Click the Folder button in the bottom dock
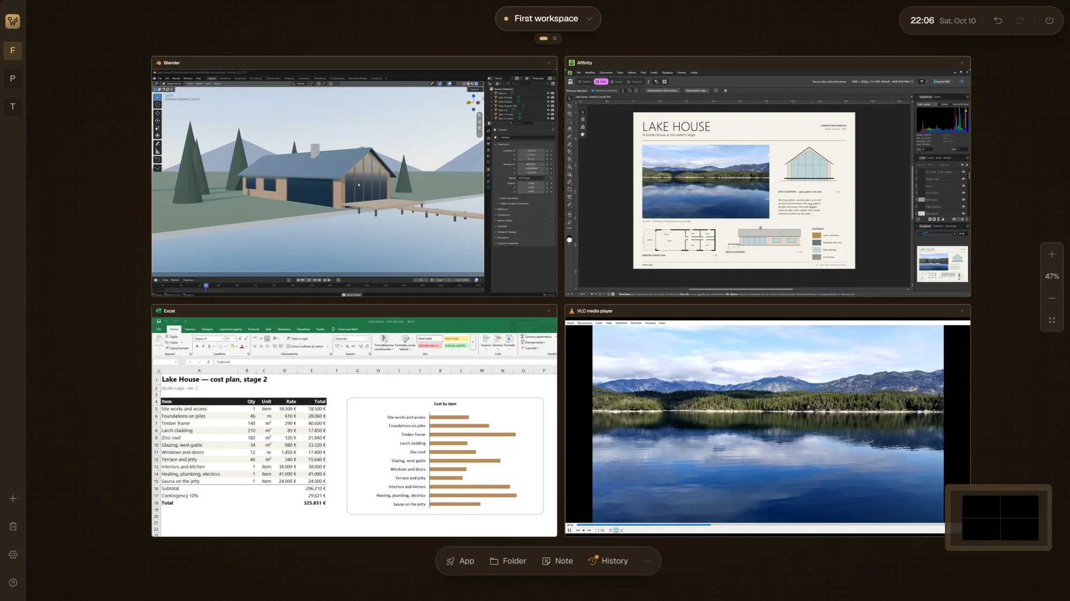The image size is (1070, 601). [508, 561]
